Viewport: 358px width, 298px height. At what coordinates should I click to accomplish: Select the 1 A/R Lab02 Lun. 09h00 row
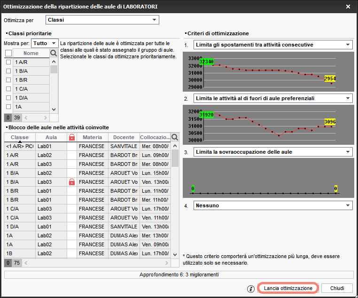[87, 155]
